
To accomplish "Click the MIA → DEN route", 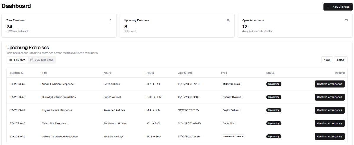I will pyautogui.click(x=153, y=110).
